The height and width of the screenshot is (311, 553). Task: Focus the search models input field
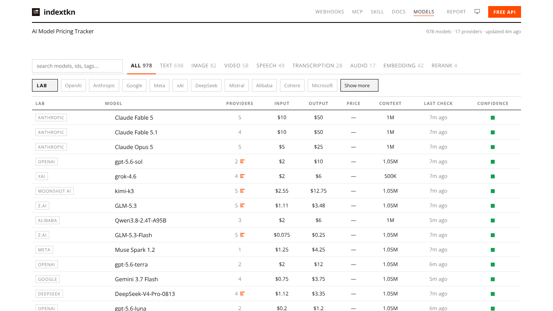tap(77, 66)
